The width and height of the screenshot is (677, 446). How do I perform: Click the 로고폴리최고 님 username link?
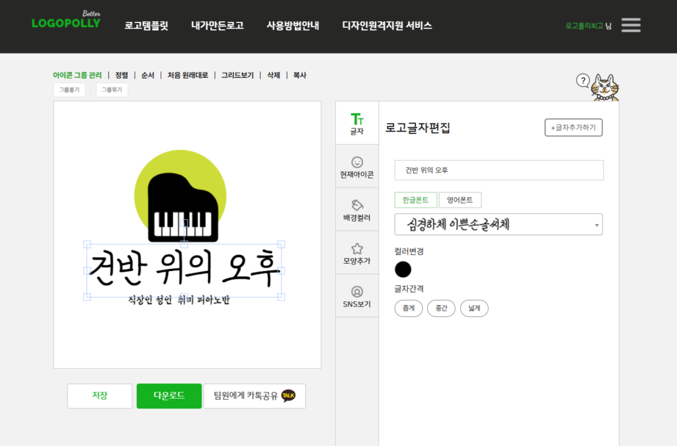click(588, 26)
